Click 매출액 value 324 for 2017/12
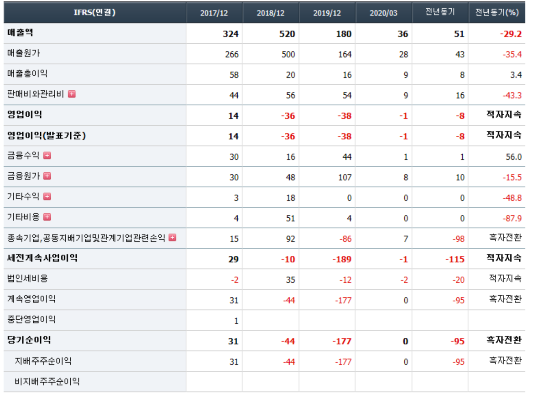Image resolution: width=533 pixels, height=399 pixels. tap(230, 34)
